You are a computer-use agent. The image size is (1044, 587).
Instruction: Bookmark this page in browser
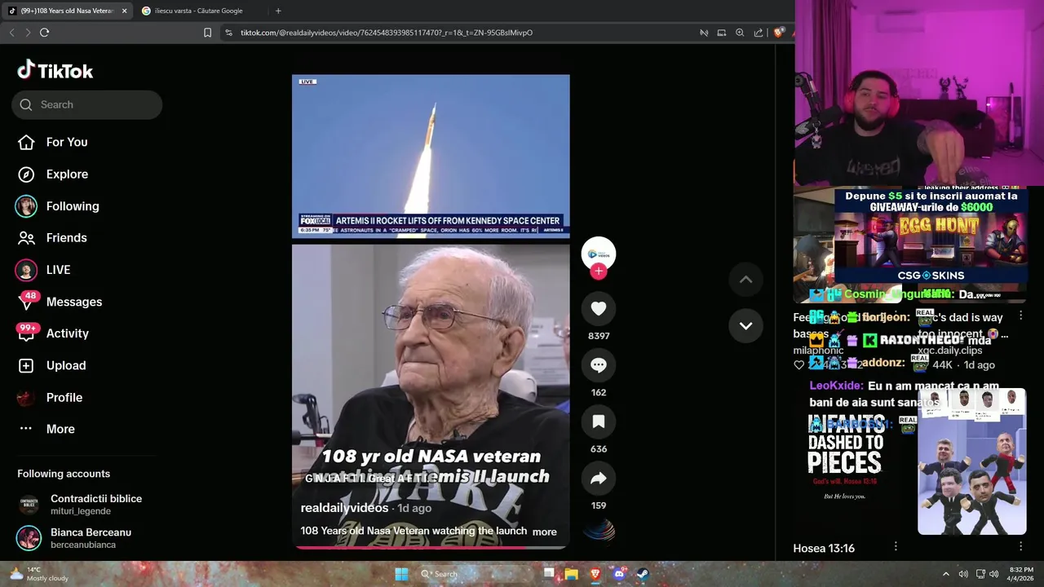pos(207,33)
